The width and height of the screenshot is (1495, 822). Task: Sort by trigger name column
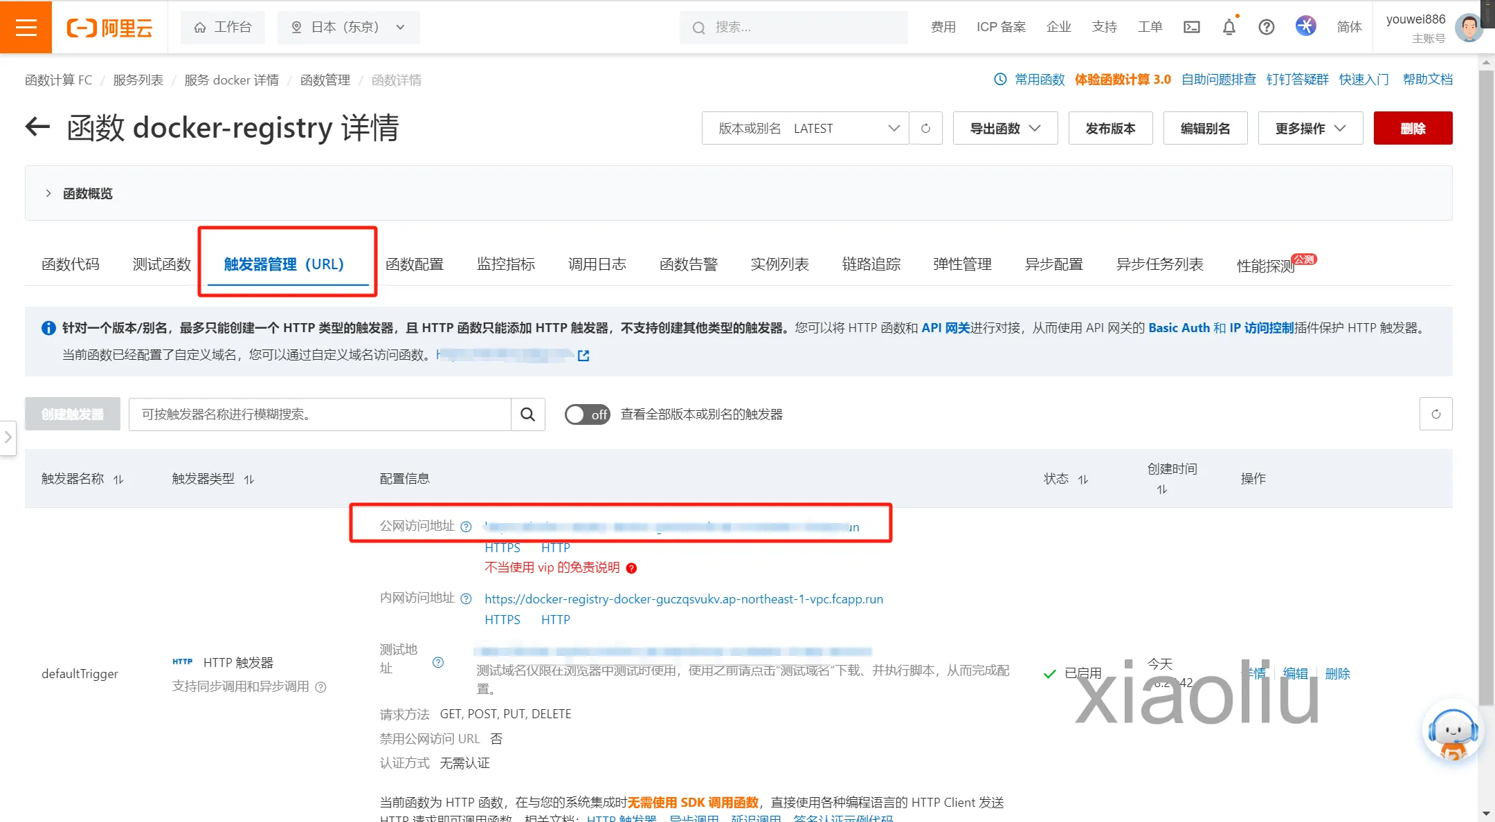(118, 479)
